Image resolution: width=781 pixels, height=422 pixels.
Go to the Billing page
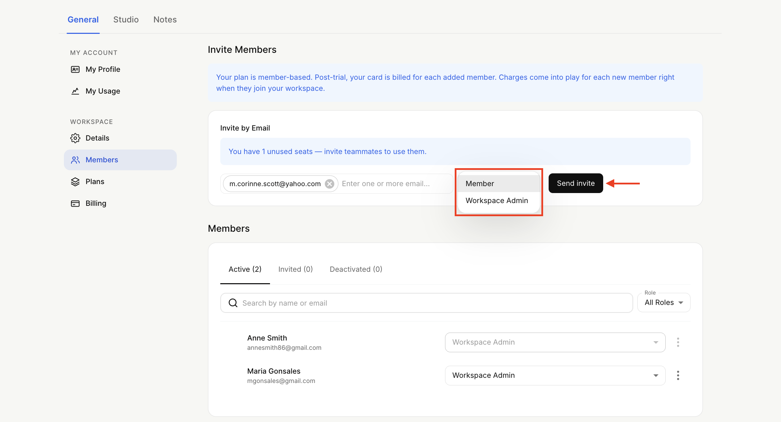120,203
